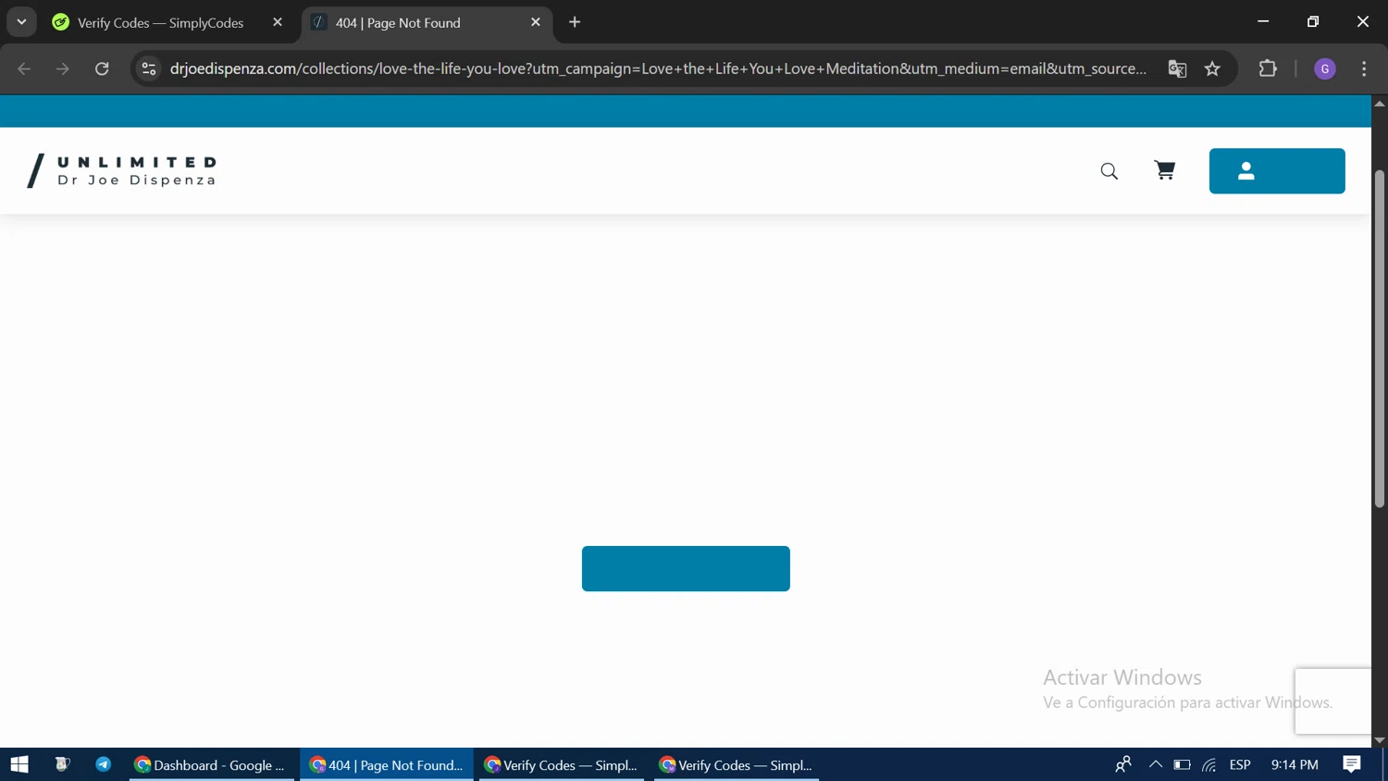Click the blue button below the 404 message
The image size is (1388, 781).
tap(686, 568)
